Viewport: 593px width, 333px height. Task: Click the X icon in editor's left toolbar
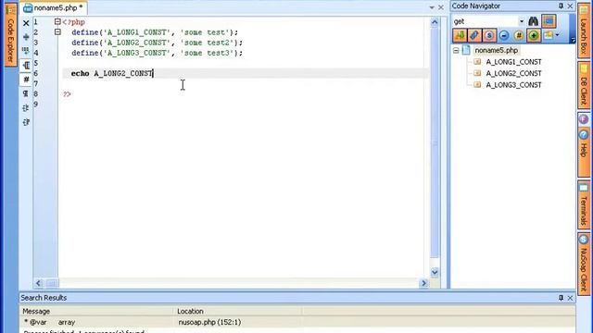(x=26, y=23)
